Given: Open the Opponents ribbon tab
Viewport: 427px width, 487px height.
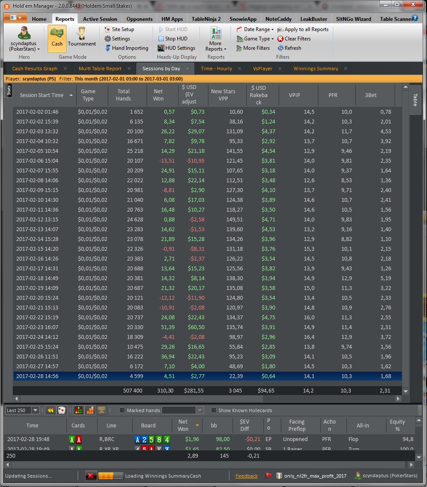Looking at the screenshot, I should [139, 19].
